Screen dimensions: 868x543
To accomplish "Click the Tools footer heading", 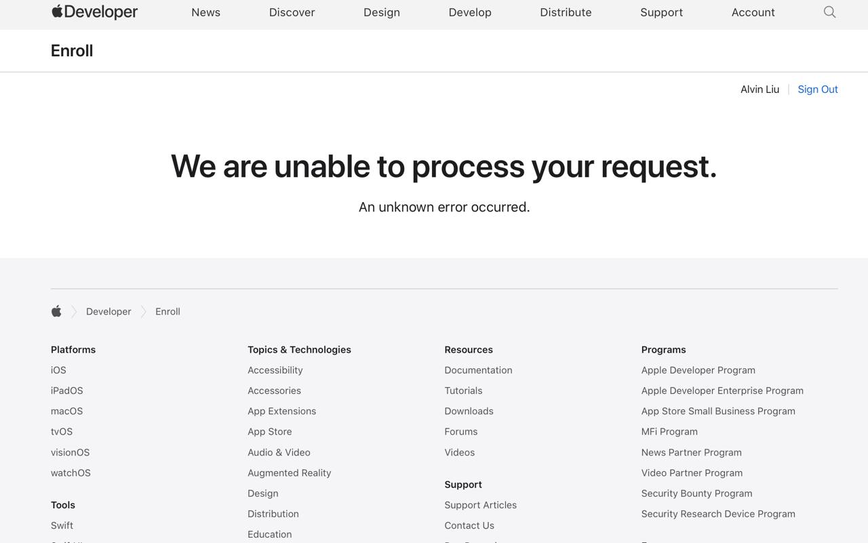I will click(63, 505).
